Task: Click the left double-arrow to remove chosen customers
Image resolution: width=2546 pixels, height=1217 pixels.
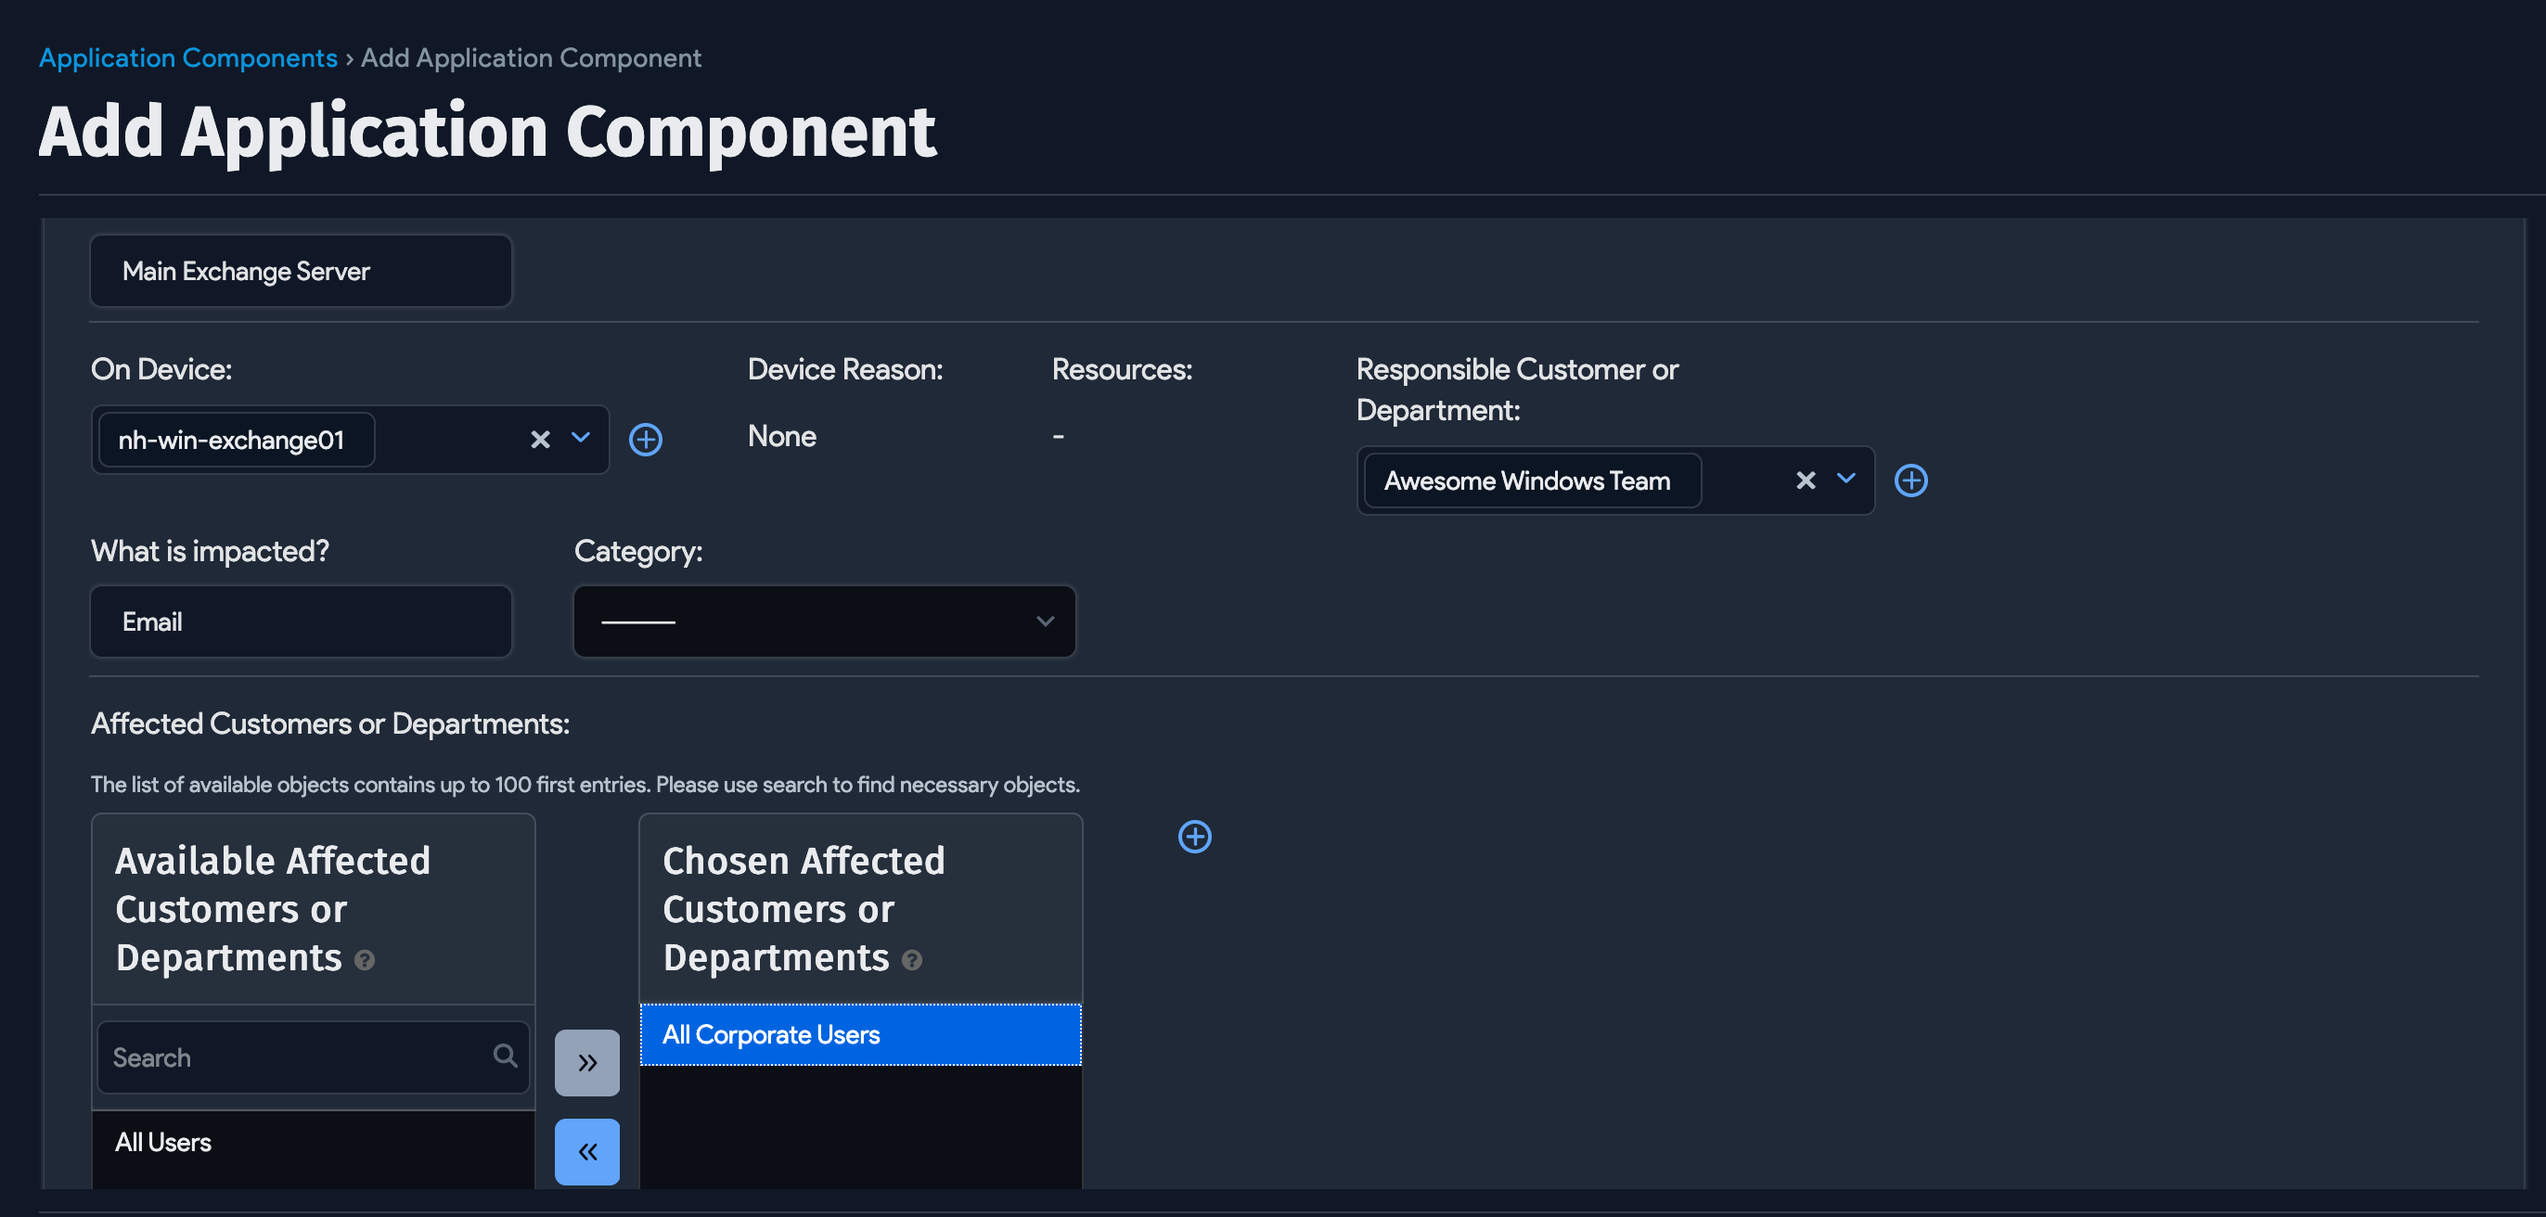Action: [587, 1151]
